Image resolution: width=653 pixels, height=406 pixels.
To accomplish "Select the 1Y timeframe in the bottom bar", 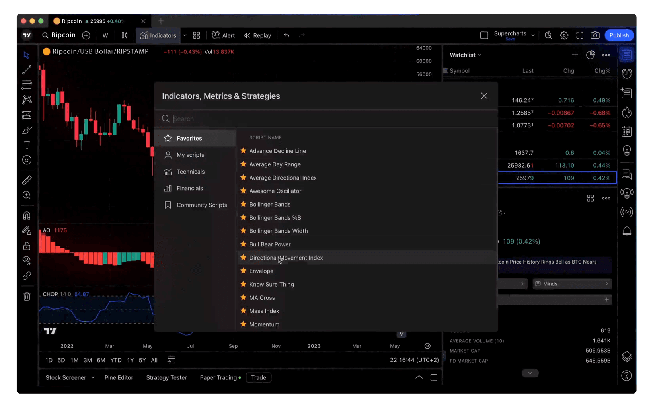I will (130, 360).
